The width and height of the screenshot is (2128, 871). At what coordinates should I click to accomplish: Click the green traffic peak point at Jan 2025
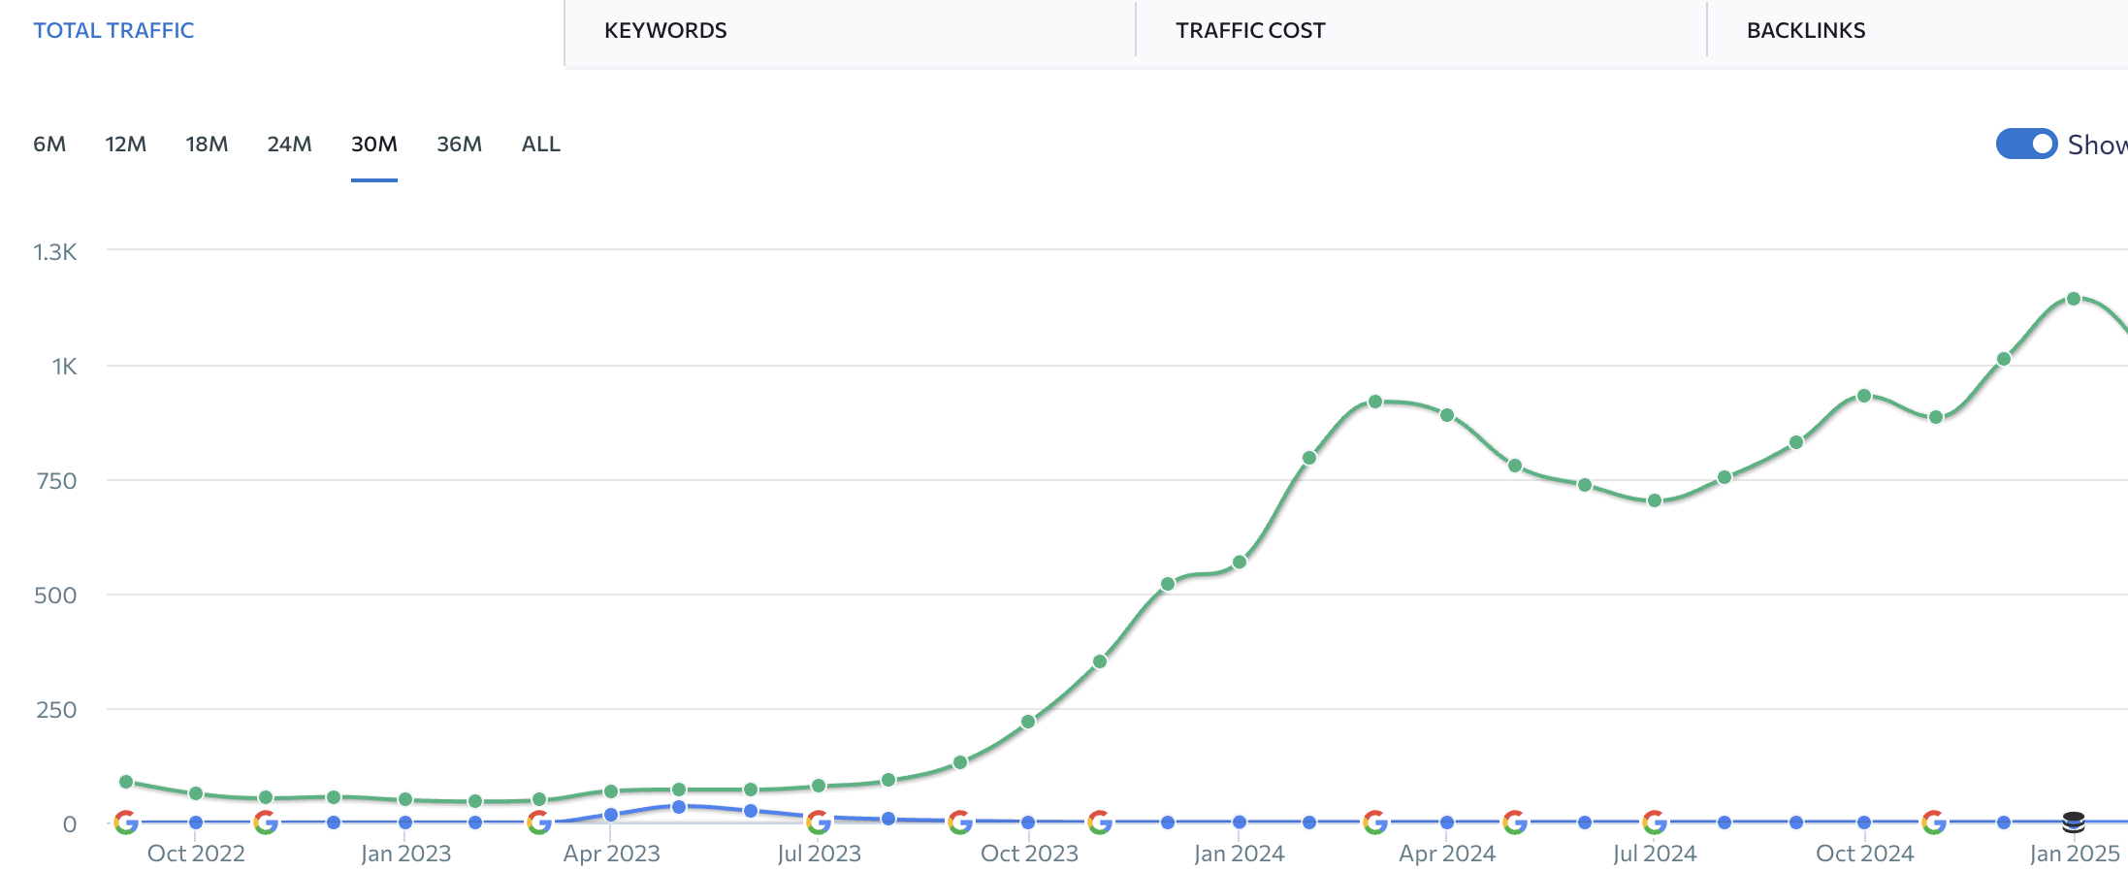click(x=2074, y=299)
